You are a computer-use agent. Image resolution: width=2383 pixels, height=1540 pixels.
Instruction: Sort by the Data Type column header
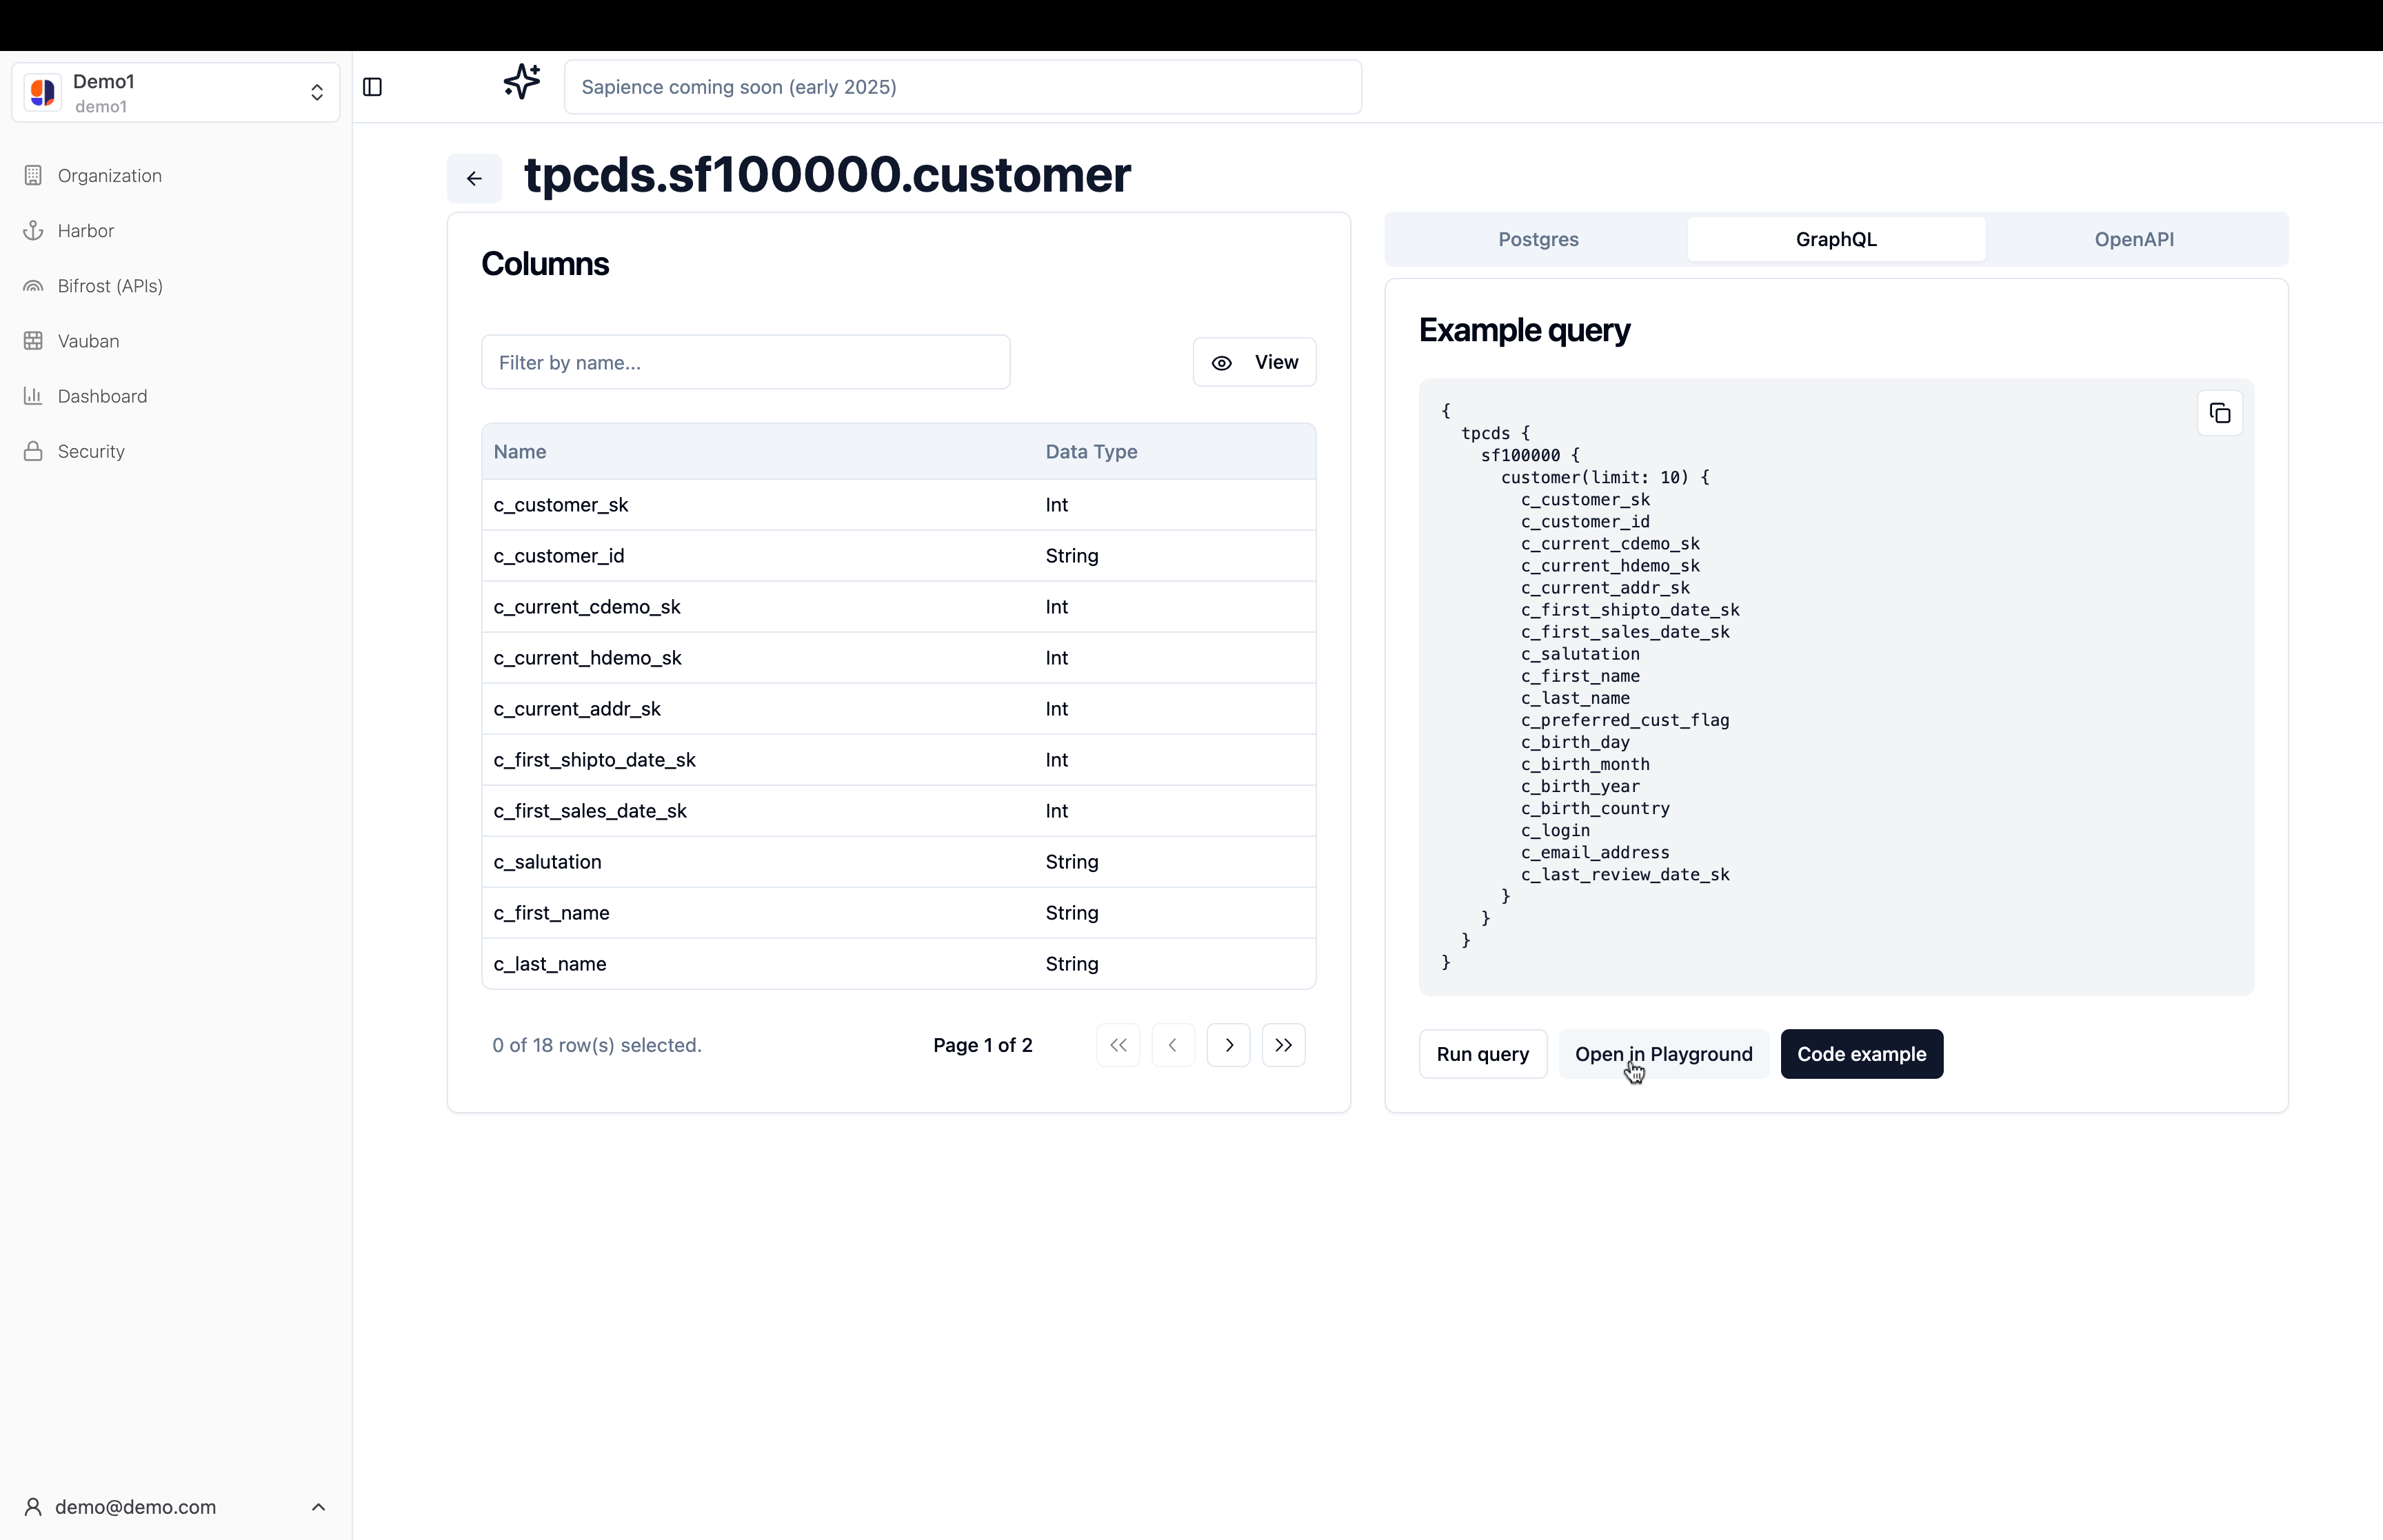1091,451
